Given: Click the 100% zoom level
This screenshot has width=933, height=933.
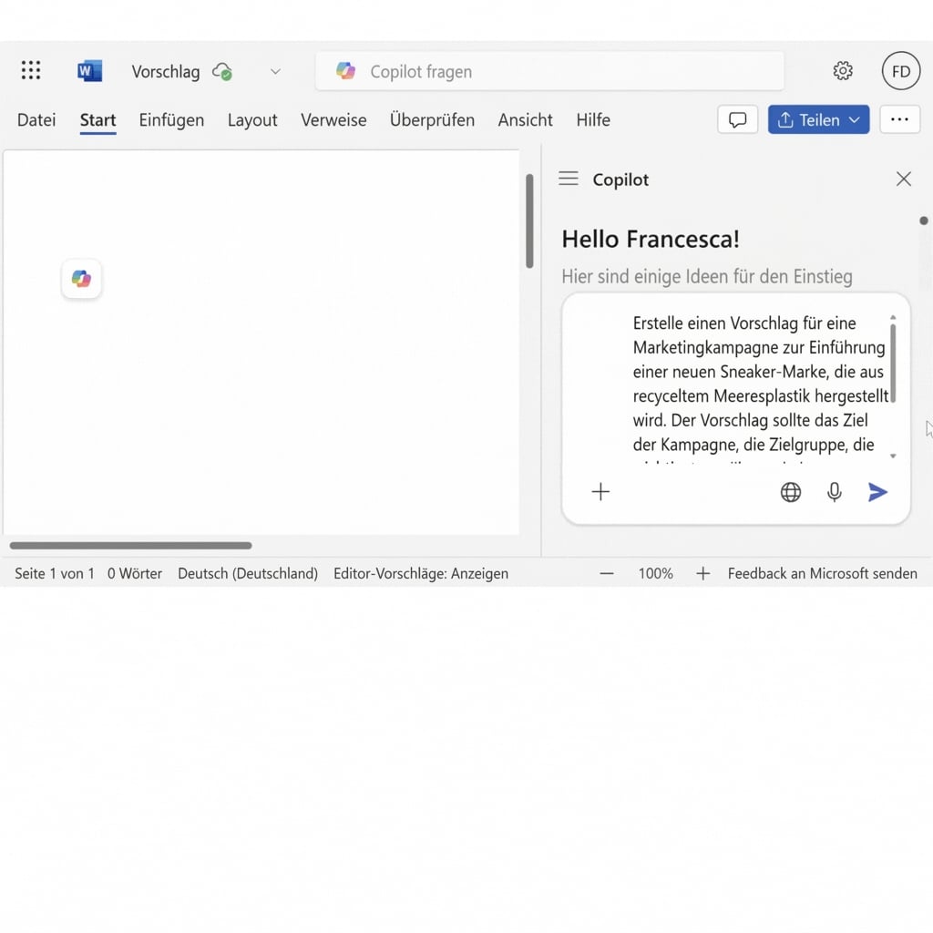Looking at the screenshot, I should [655, 574].
